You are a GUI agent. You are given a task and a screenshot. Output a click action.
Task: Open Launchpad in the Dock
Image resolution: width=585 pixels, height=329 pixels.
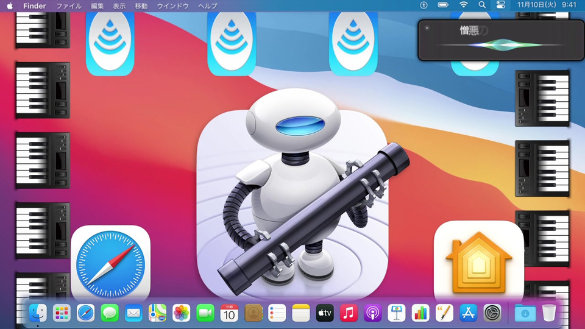pos(62,313)
